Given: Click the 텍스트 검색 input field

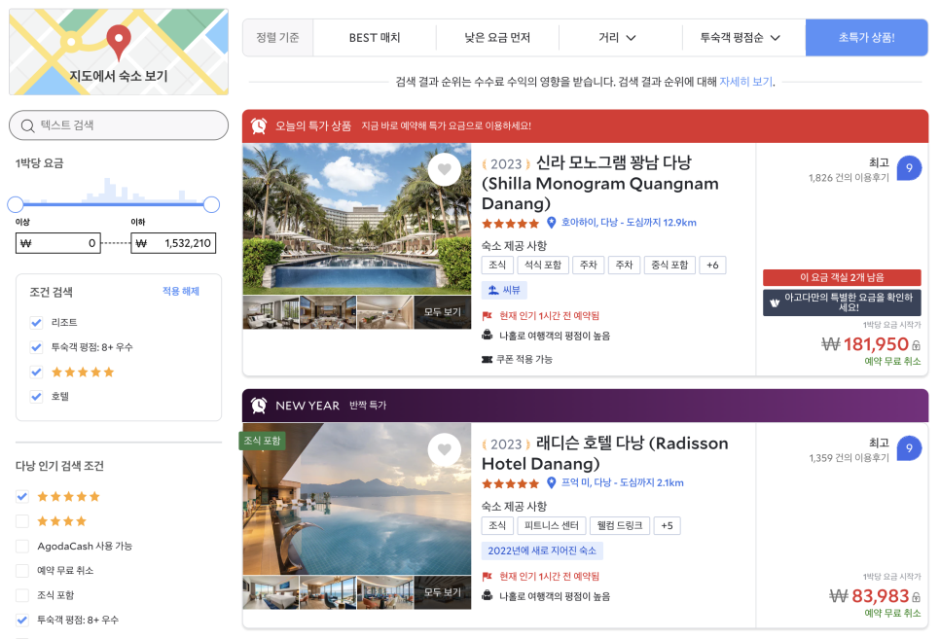Looking at the screenshot, I should tap(119, 125).
